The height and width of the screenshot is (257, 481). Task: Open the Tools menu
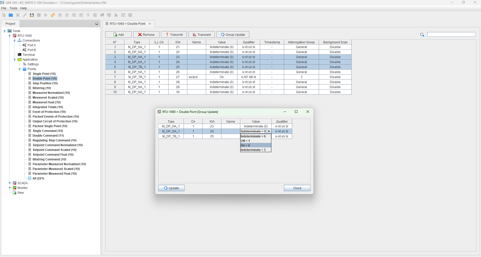coord(13,8)
